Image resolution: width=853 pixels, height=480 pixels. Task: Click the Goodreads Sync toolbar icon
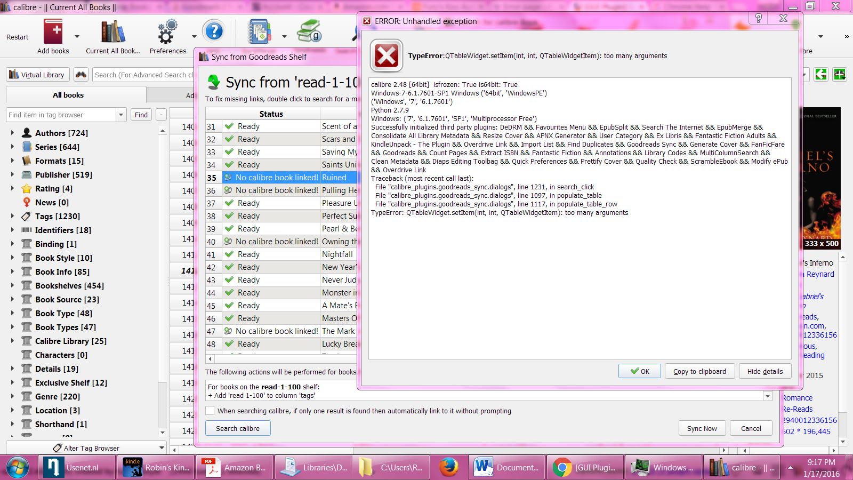coord(309,31)
